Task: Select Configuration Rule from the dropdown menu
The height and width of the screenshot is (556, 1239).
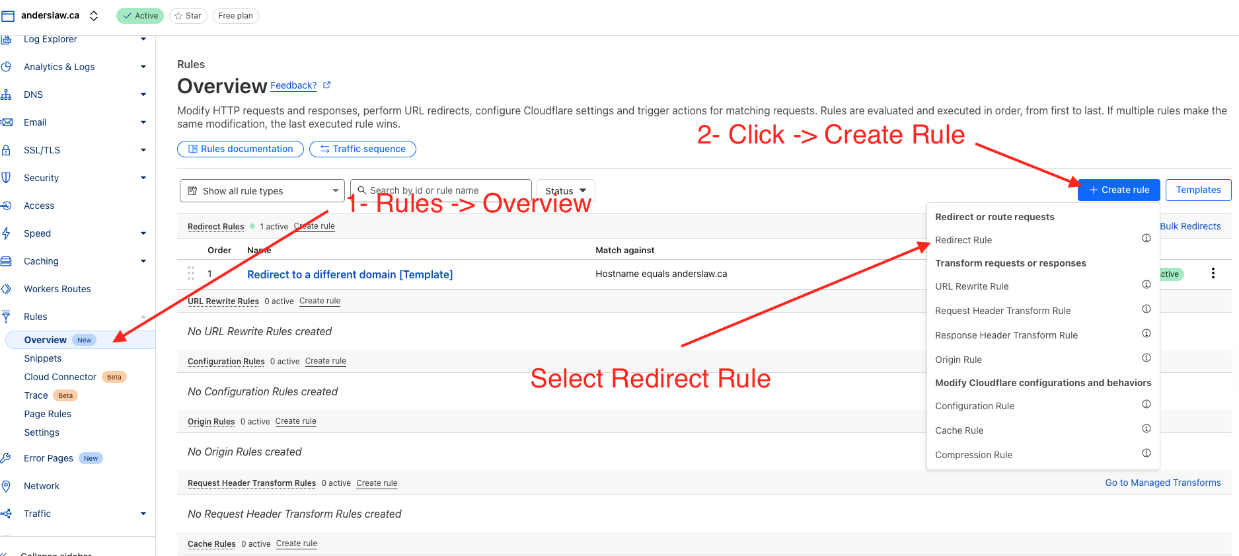Action: (x=974, y=406)
